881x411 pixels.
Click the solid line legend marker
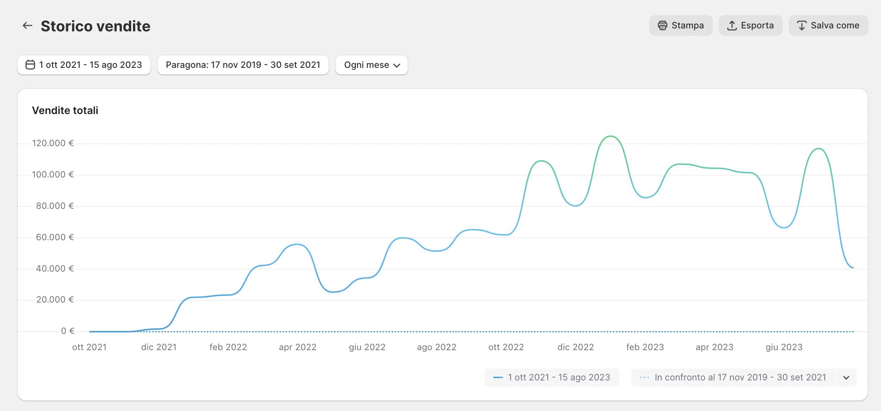pos(498,377)
